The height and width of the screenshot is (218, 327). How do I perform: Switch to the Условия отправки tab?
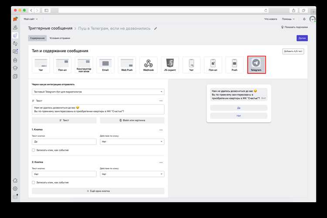click(60, 38)
